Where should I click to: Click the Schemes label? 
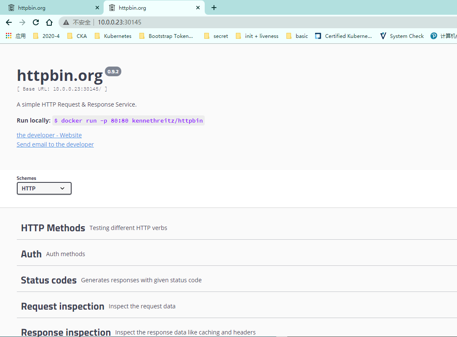point(26,178)
